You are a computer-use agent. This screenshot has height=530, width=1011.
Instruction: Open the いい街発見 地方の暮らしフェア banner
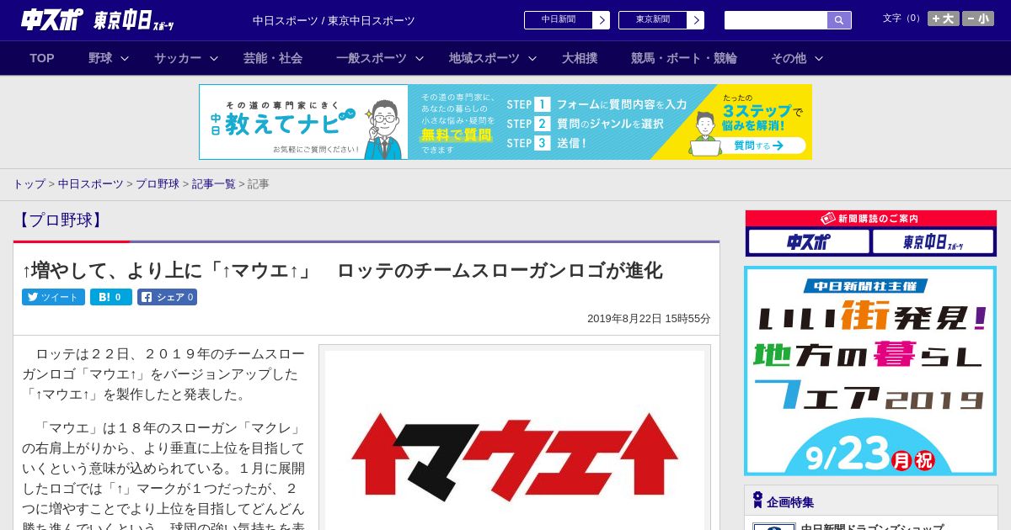tap(870, 371)
